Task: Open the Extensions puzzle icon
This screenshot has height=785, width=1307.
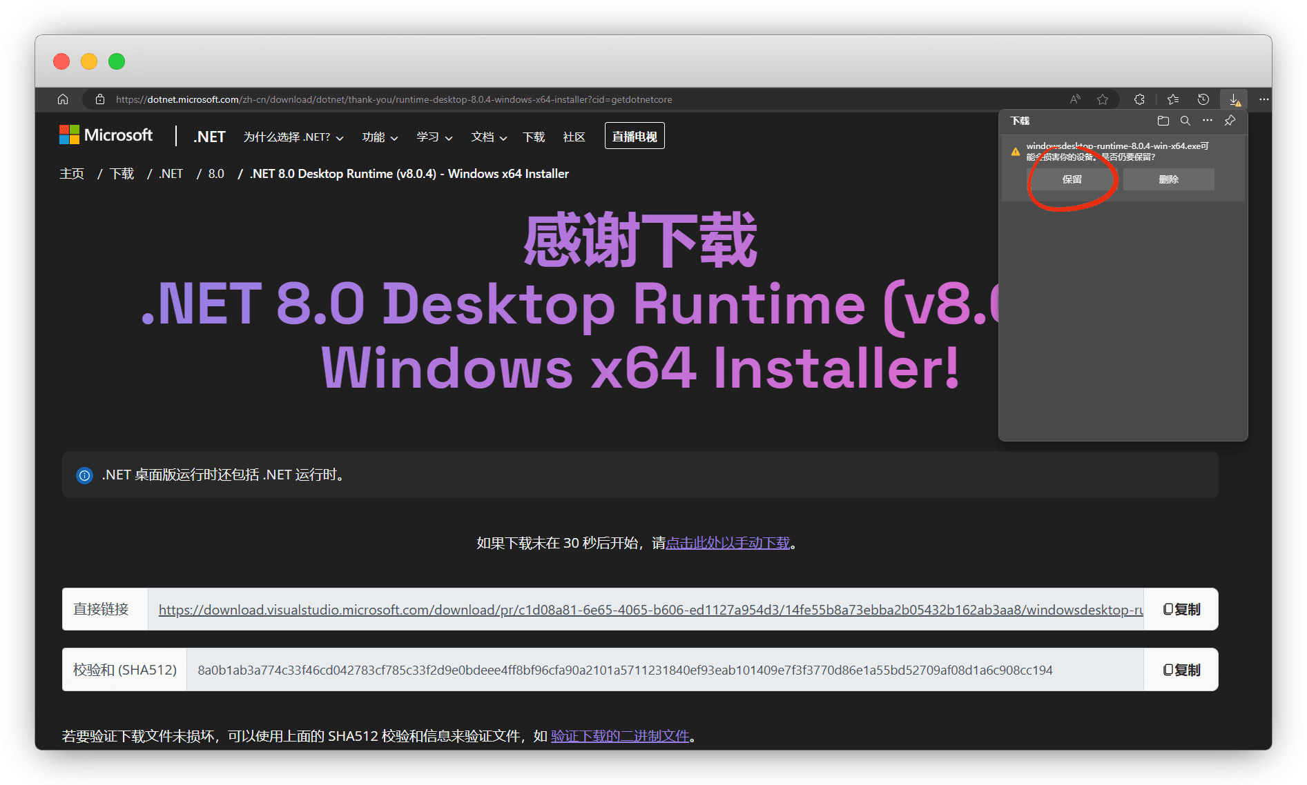Action: click(x=1139, y=99)
